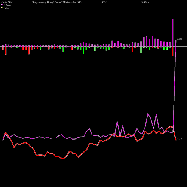
Task: Select the 'Price' legend label
Action: [x=6, y=8]
